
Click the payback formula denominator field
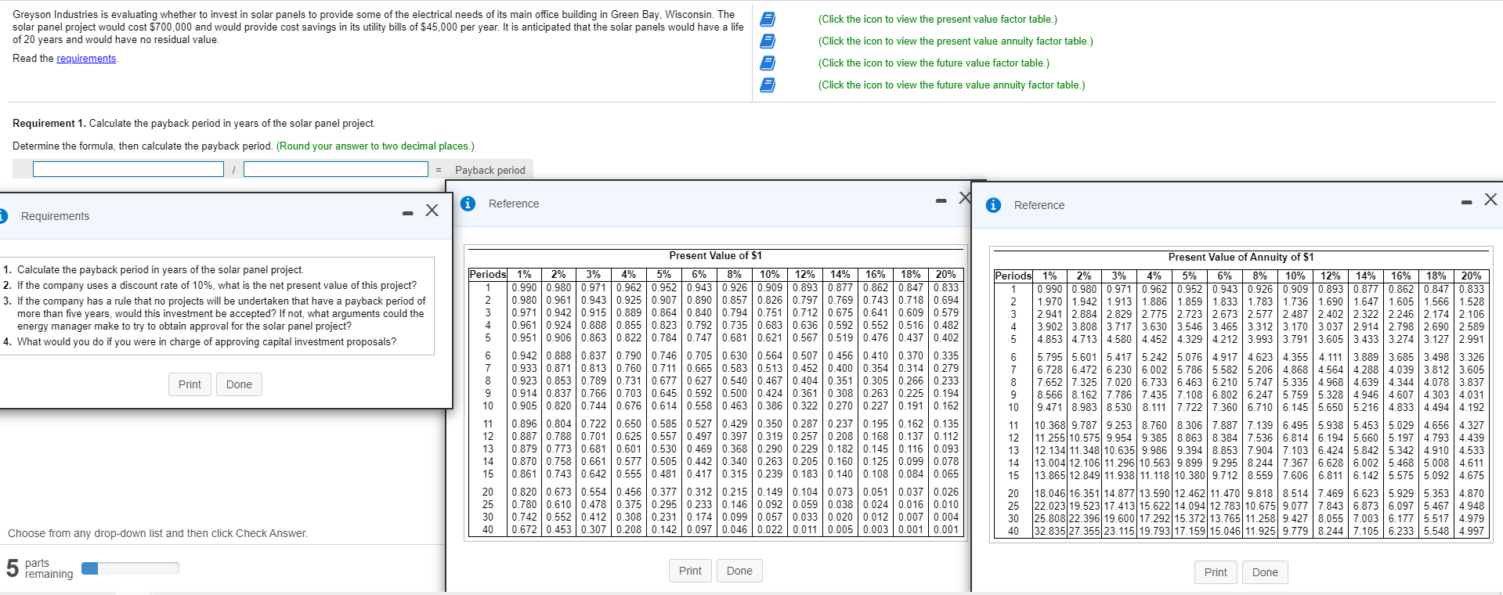click(336, 169)
